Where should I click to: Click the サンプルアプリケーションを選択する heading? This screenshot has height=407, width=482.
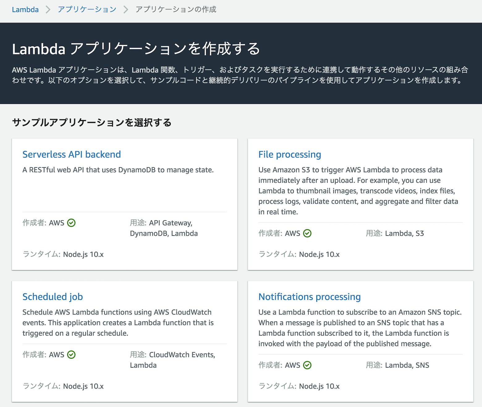tap(91, 123)
